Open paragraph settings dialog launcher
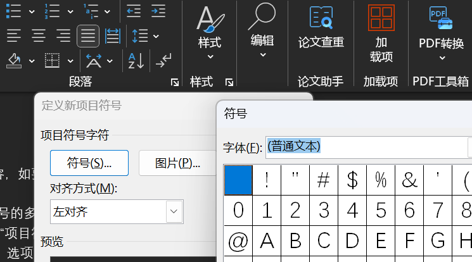 pyautogui.click(x=175, y=82)
